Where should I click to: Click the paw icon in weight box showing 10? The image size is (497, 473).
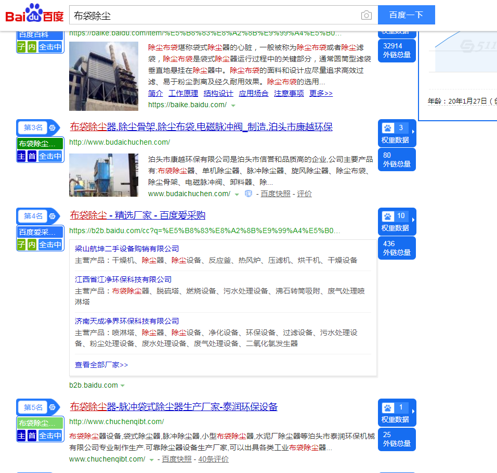pos(388,216)
